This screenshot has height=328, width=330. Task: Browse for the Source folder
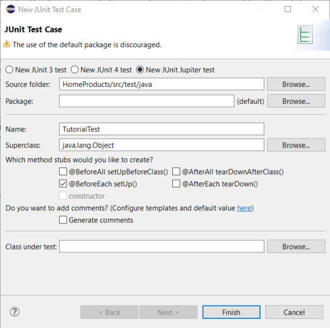296,84
